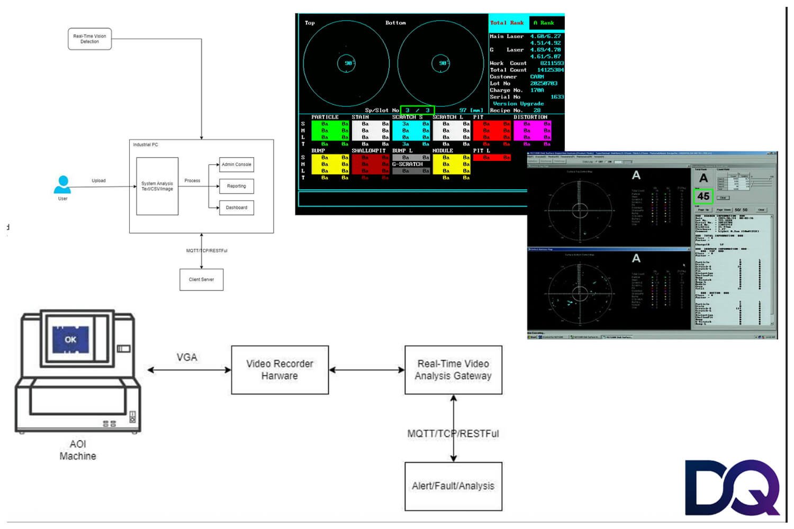Click the Video Recorder Harware block
794x529 pixels.
[279, 370]
